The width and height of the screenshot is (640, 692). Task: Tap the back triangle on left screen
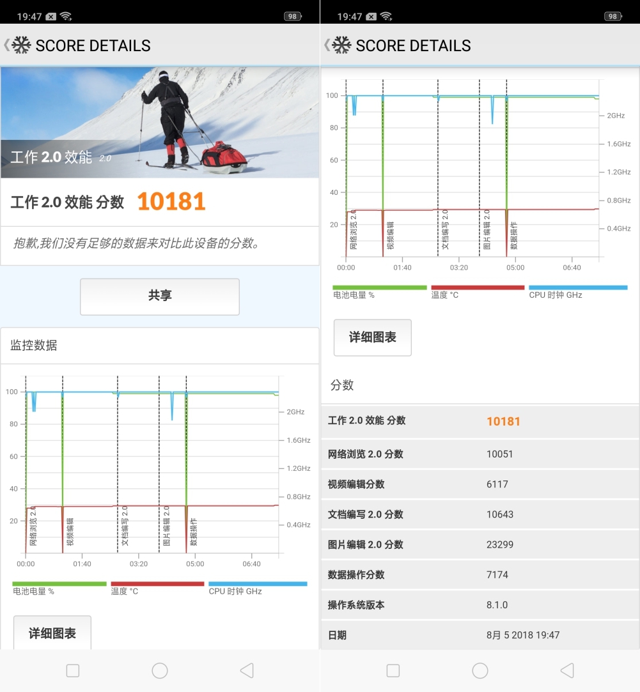click(247, 671)
